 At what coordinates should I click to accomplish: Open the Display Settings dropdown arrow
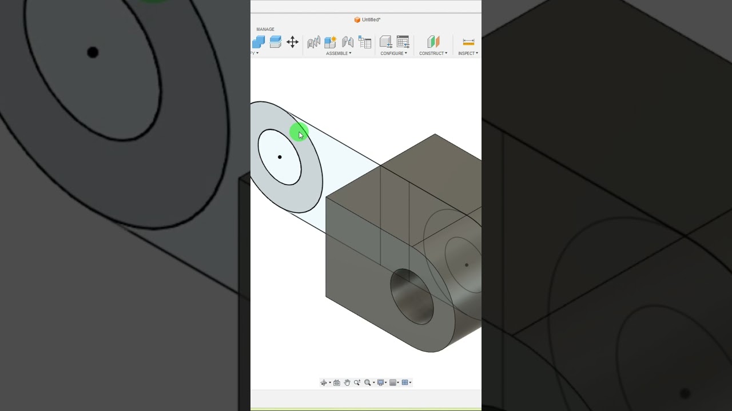(386, 383)
